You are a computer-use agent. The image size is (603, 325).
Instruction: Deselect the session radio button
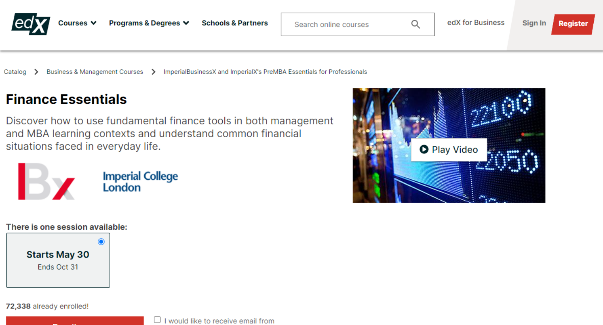[101, 241]
